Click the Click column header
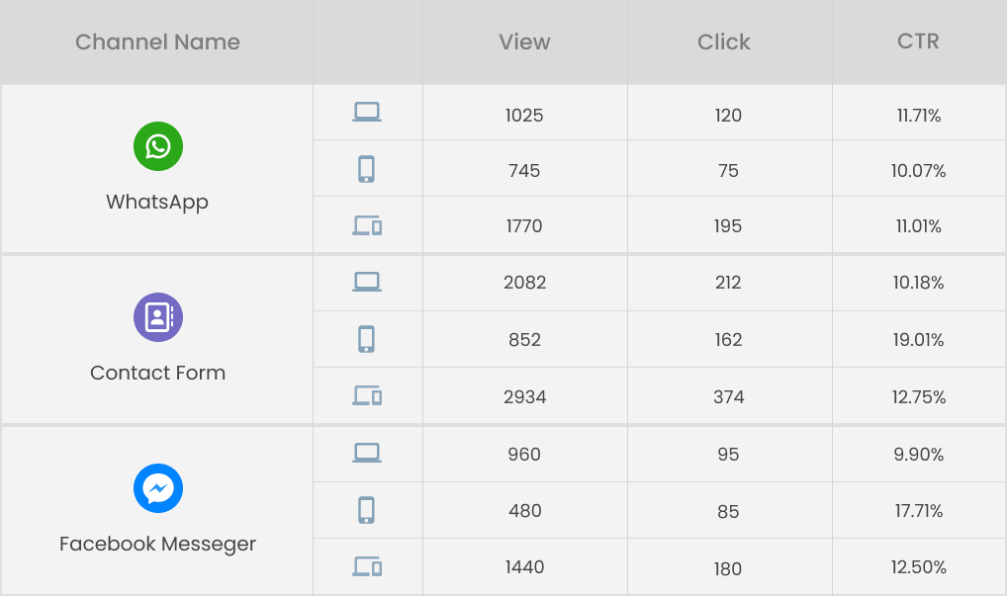This screenshot has height=596, width=1007. (724, 42)
